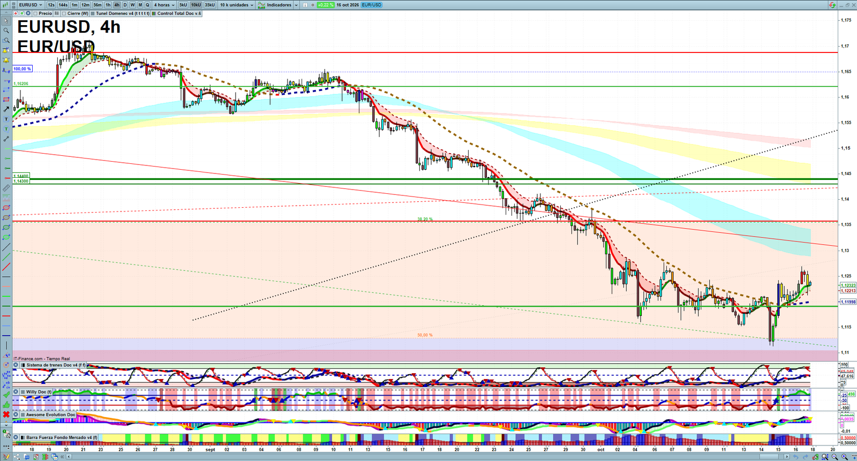The image size is (857, 461).
Task: Select the rectangle drawing tool (blue)
Action: [6, 90]
